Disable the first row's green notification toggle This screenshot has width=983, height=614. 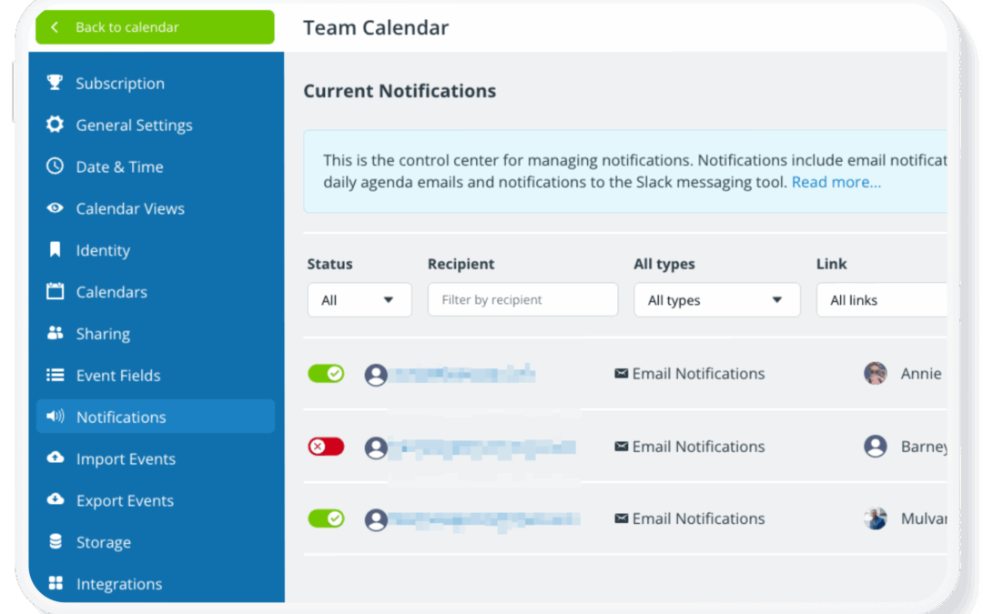pos(326,373)
